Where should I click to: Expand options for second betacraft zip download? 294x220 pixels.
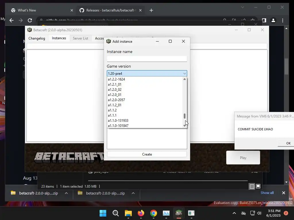pyautogui.click(x=133, y=193)
